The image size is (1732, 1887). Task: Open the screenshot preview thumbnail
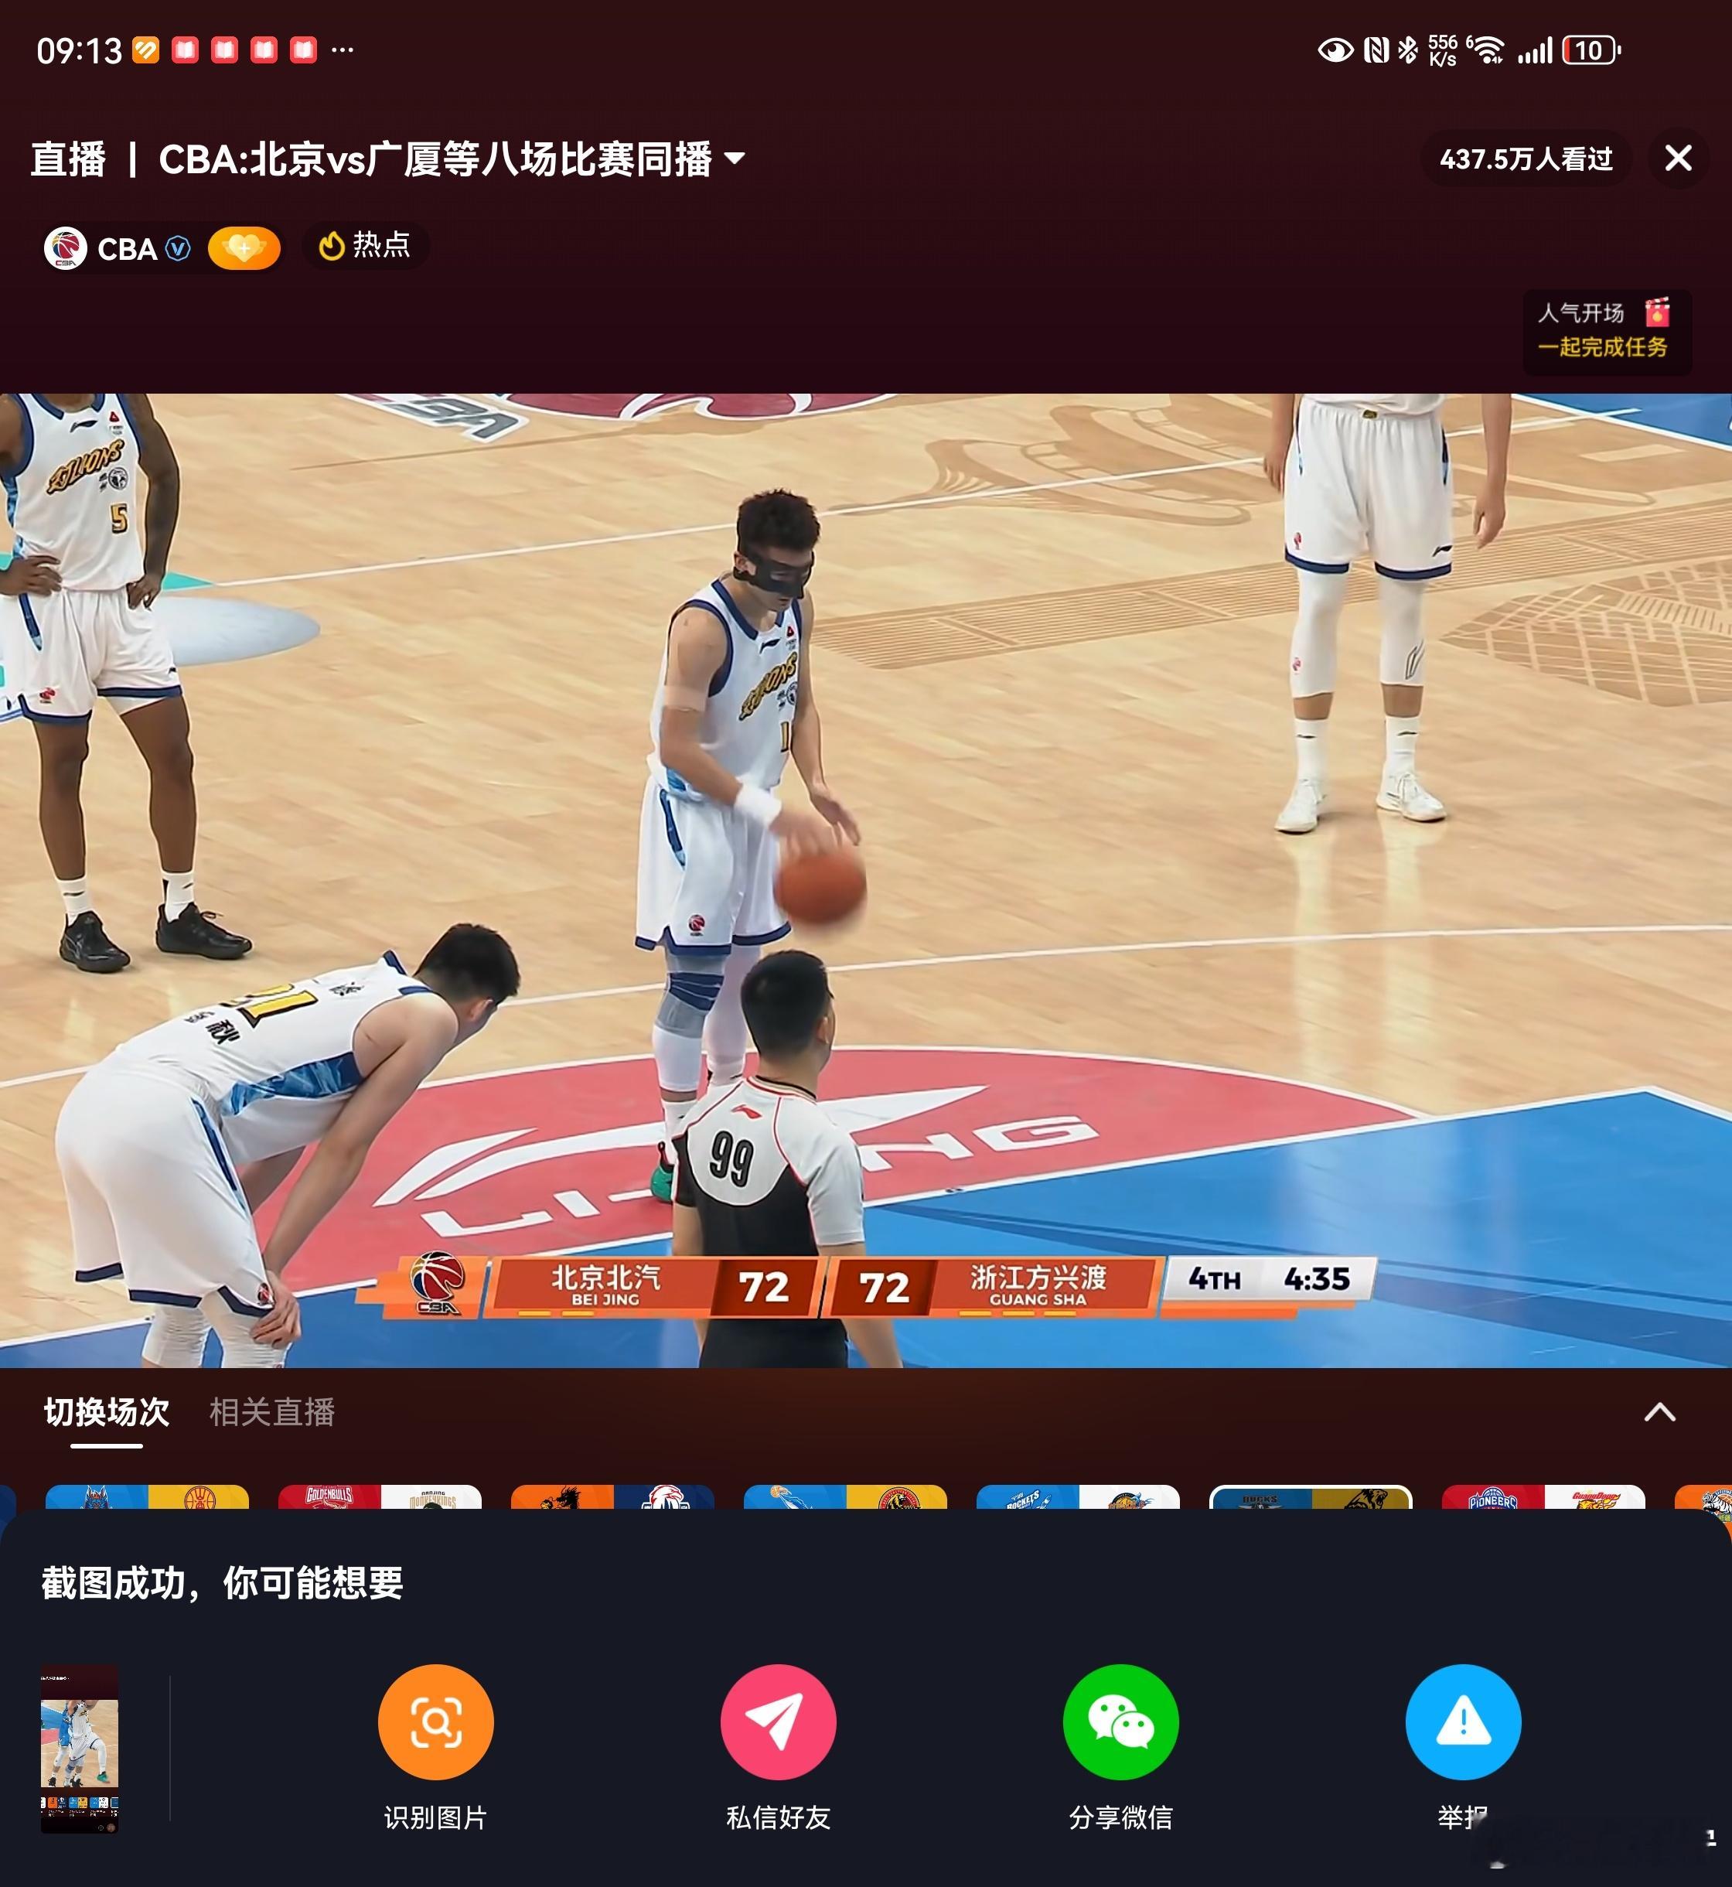80,1749
